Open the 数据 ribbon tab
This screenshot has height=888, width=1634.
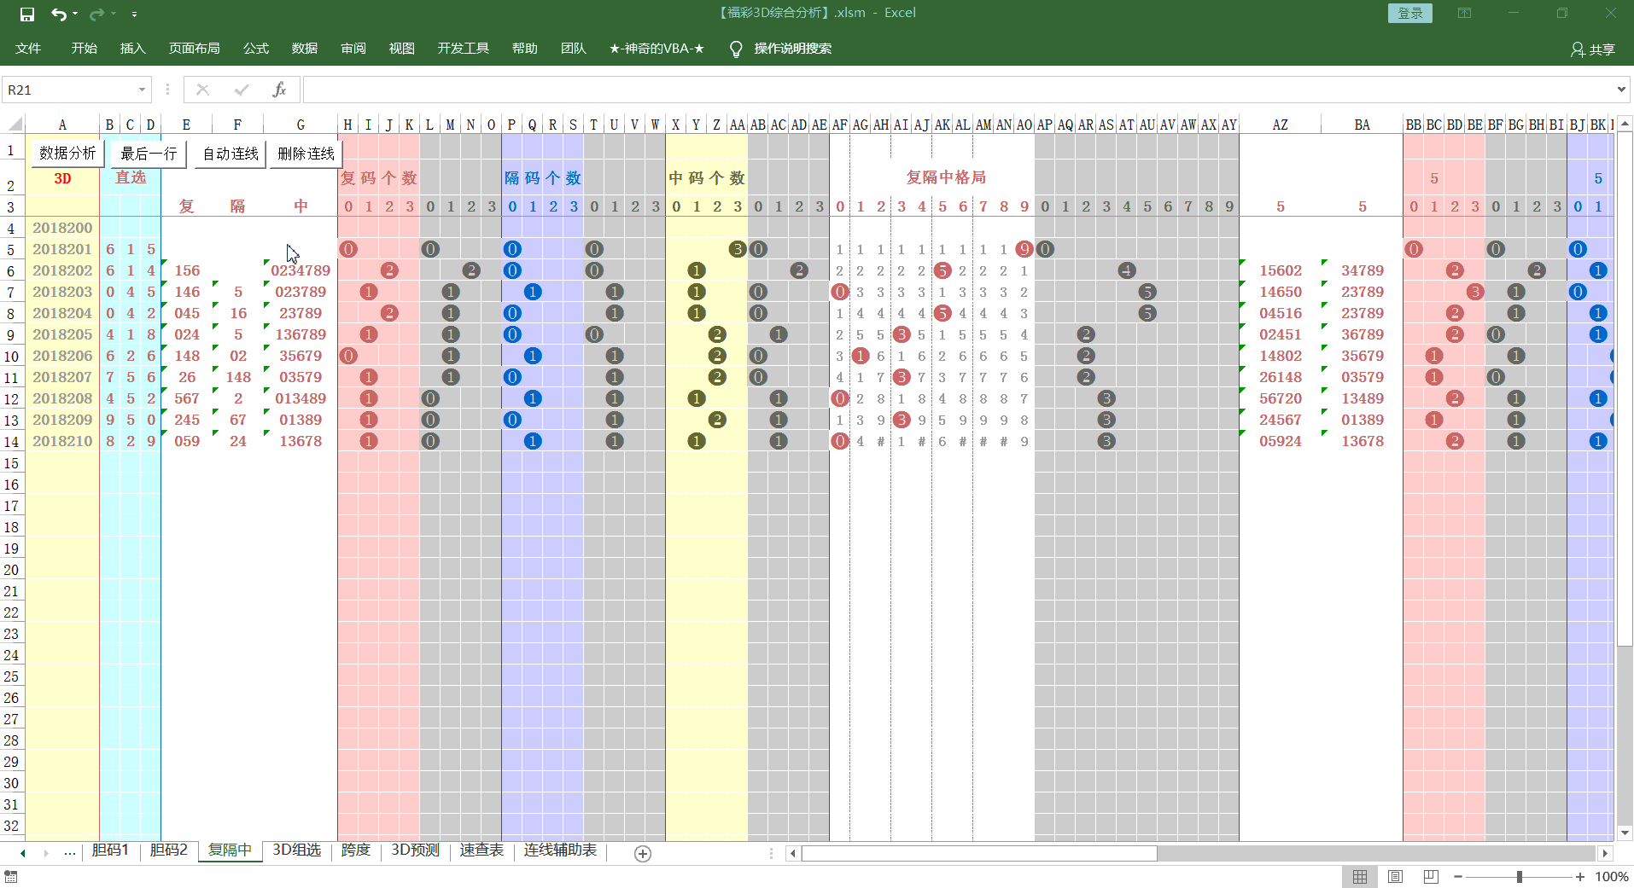tap(304, 49)
